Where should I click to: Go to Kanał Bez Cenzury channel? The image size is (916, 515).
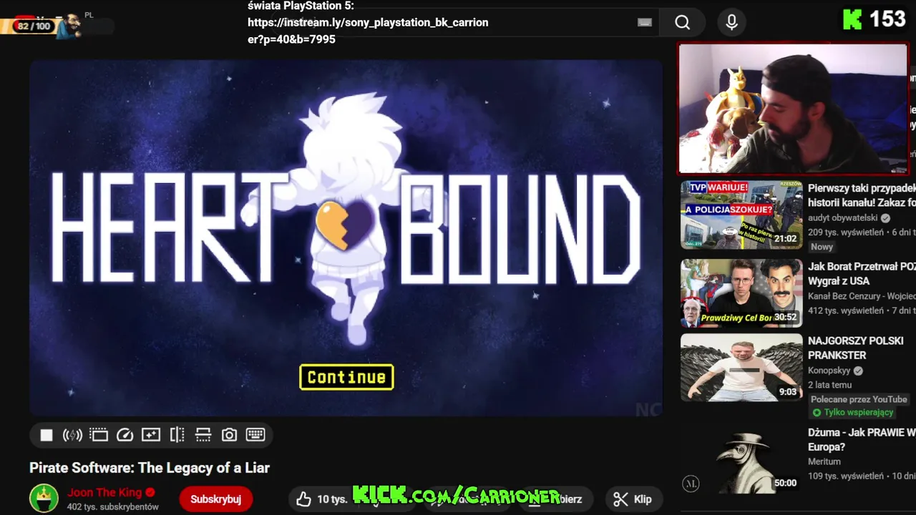tap(862, 296)
